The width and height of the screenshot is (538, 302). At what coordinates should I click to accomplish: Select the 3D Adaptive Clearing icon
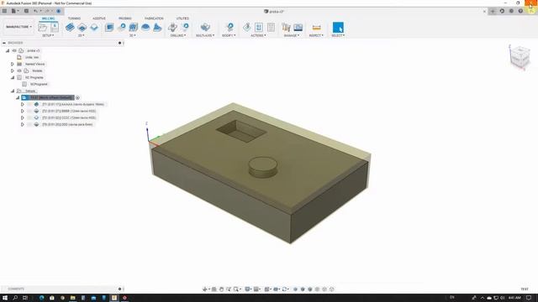(x=109, y=28)
